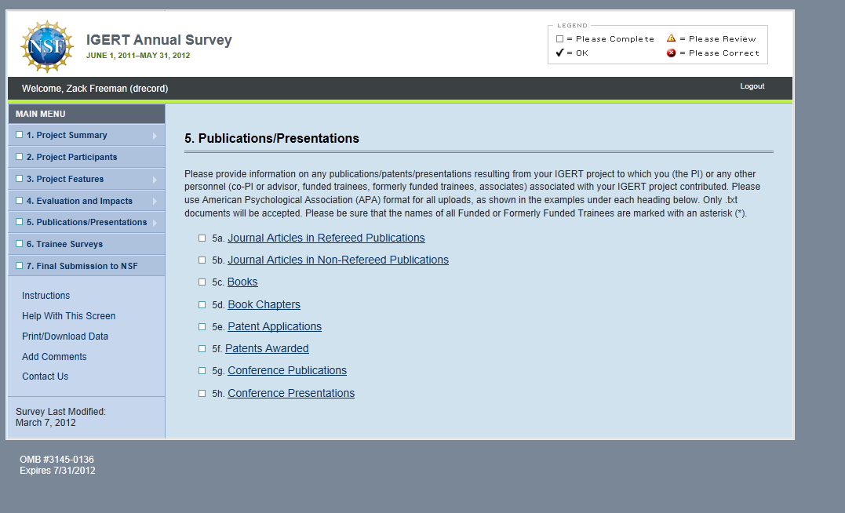Open the Patent Applications link

pyautogui.click(x=275, y=326)
